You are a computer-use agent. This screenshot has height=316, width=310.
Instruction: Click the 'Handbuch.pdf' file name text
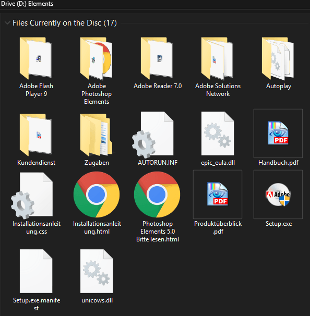[278, 163]
